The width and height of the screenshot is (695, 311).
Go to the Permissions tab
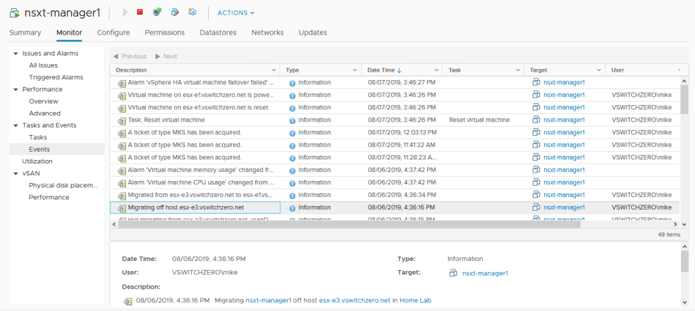(x=165, y=32)
